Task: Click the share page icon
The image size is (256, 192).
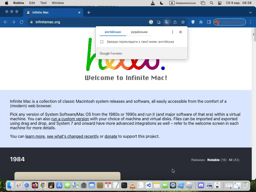Action: (175, 22)
